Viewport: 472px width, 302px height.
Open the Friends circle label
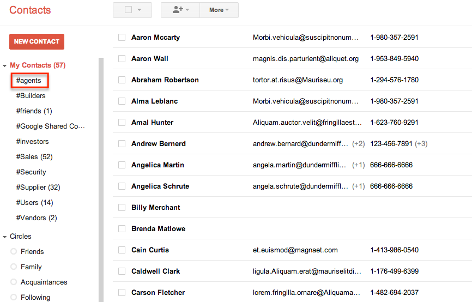click(32, 251)
